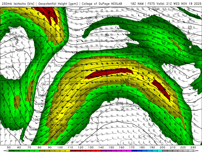202x152 pixels.
Task: Click the 230 value on the color scale
Action: tap(193, 147)
